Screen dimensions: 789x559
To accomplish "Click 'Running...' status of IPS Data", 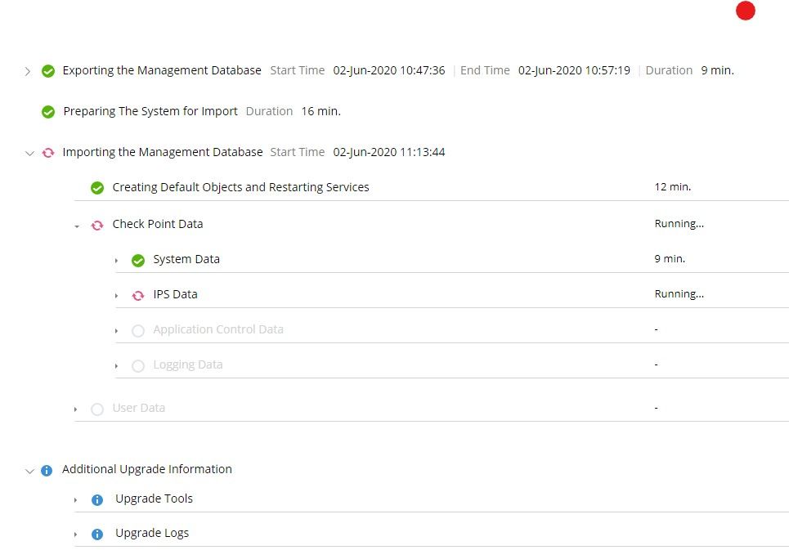I will [x=679, y=294].
